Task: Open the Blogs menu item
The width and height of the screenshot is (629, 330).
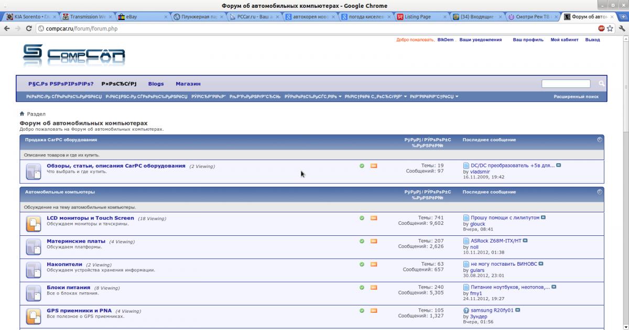Action: click(156, 84)
